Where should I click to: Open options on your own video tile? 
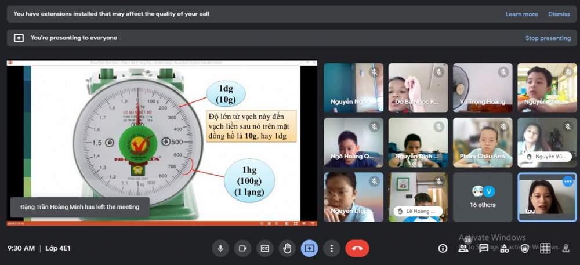pyautogui.click(x=568, y=181)
